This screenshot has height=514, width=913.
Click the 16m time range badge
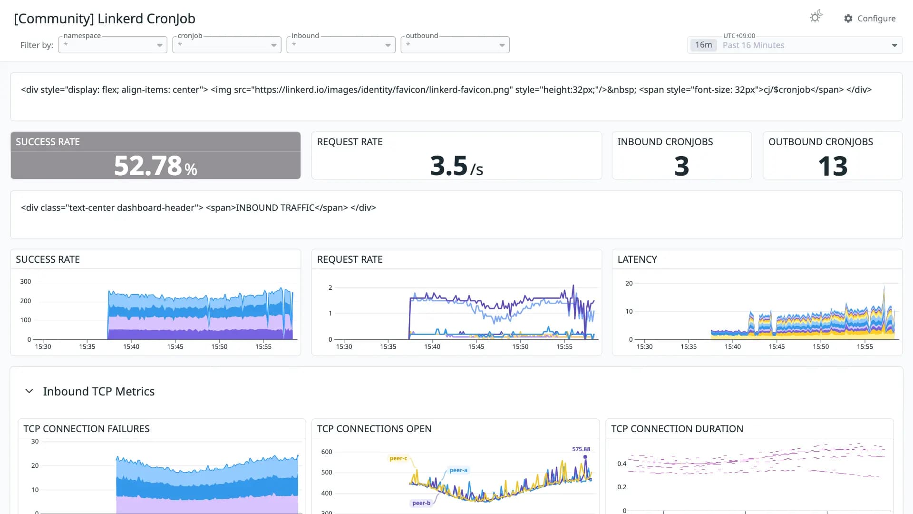[x=703, y=45]
